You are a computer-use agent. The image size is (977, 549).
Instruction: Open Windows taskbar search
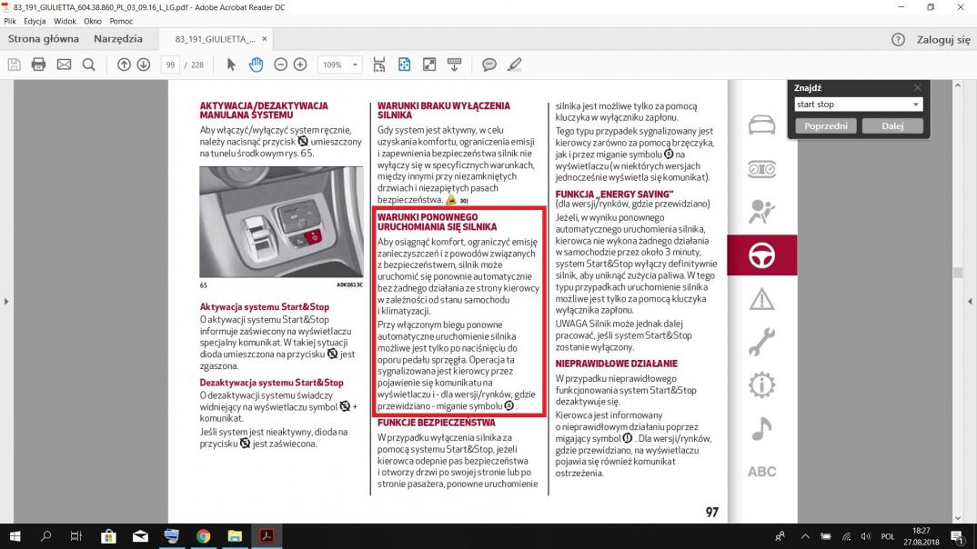[x=45, y=536]
